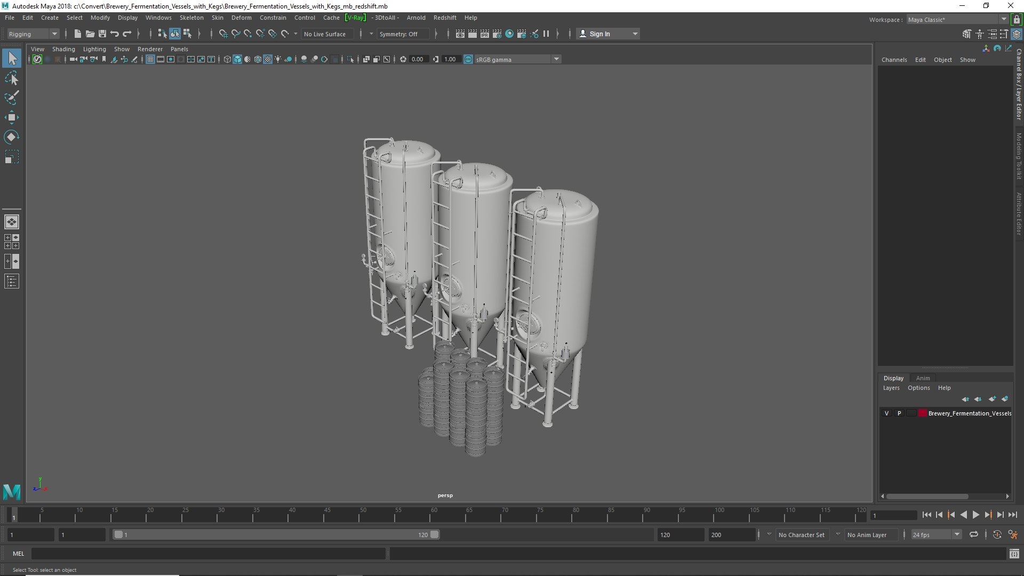Save the current scene

102,34
